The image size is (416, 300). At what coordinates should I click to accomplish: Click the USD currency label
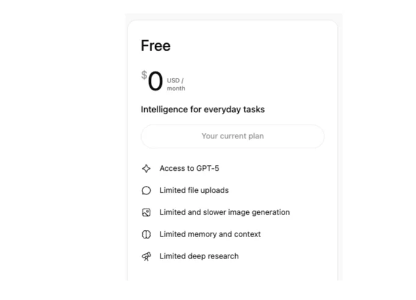click(173, 80)
